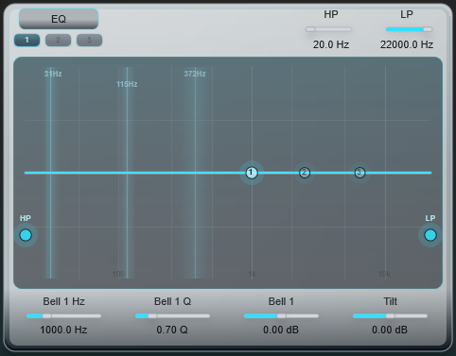Viewport: 456px width, 356px height.
Task: Click the HP filter handle in graph
Action: click(x=26, y=235)
